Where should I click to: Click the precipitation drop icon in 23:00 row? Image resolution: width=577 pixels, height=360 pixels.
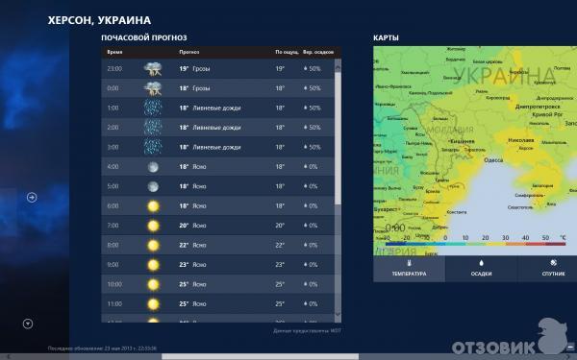306,68
